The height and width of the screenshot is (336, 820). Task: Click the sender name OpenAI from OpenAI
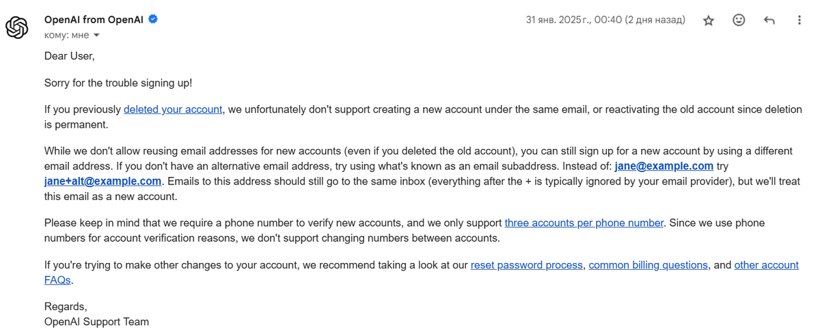[x=94, y=19]
